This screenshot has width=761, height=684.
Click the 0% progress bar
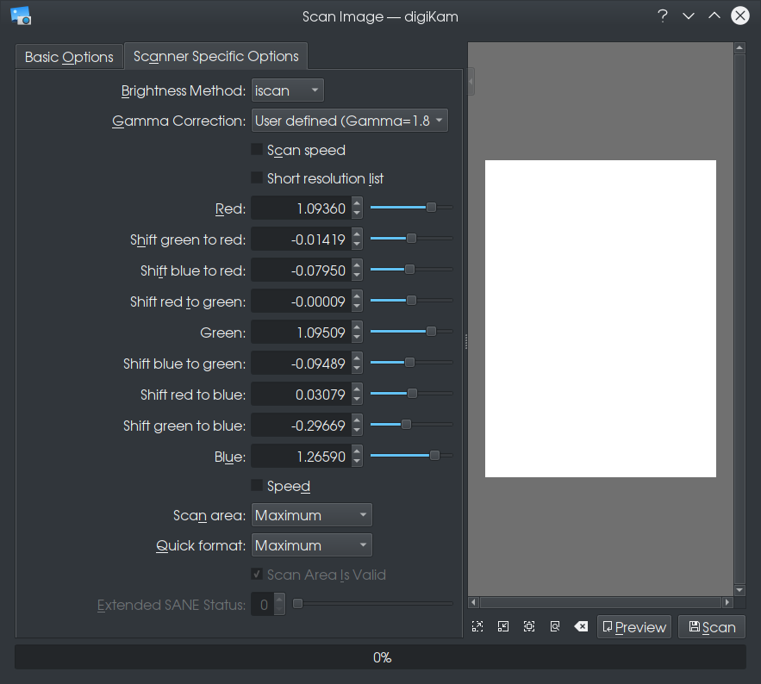tap(381, 656)
